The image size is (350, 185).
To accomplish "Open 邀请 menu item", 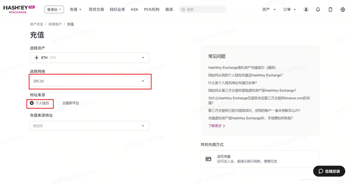I will [x=169, y=9].
